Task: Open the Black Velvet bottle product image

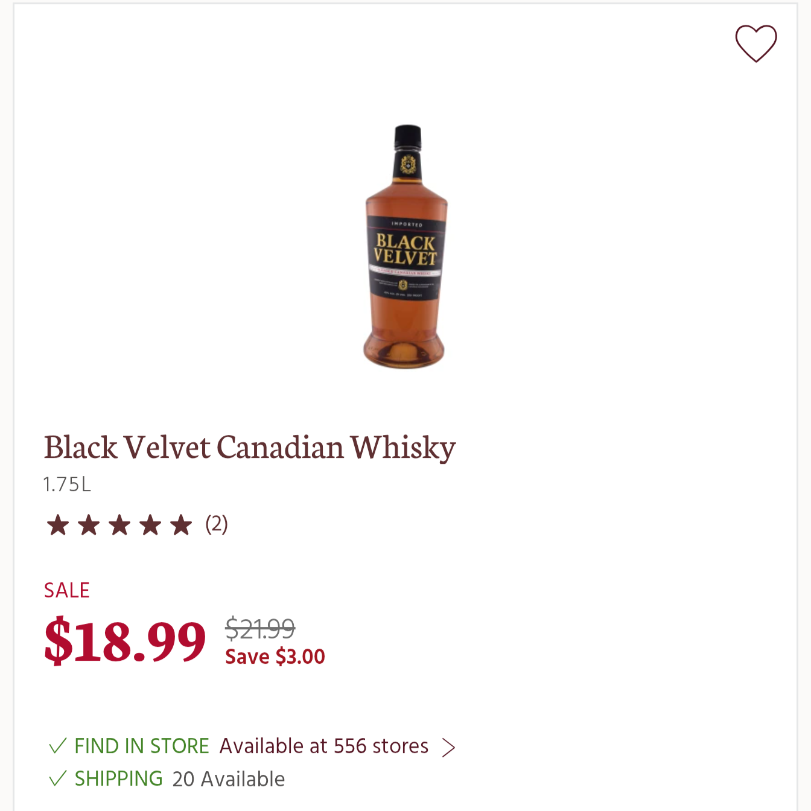Action: point(405,247)
